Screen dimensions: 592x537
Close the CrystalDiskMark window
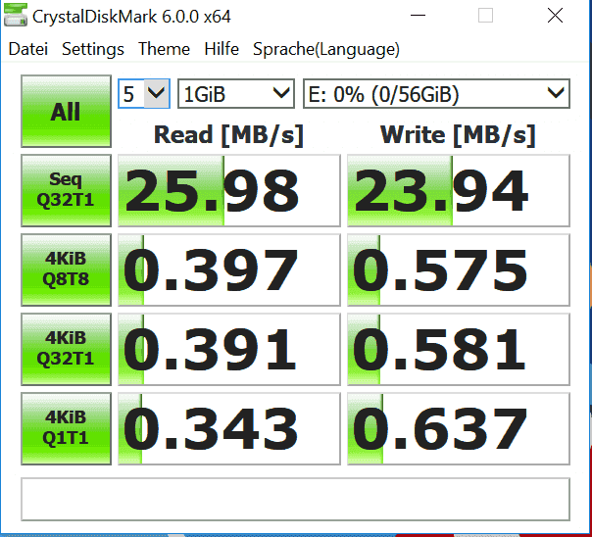coord(555,16)
